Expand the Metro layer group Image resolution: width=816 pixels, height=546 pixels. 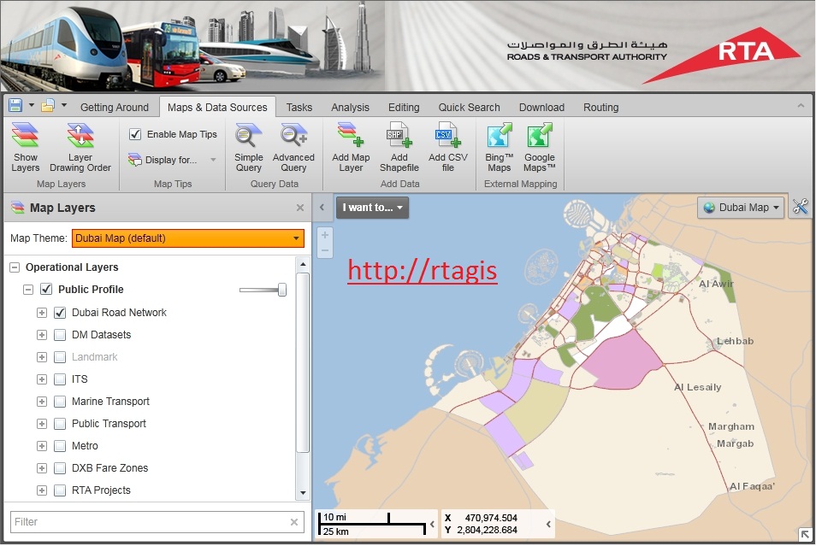pos(42,446)
